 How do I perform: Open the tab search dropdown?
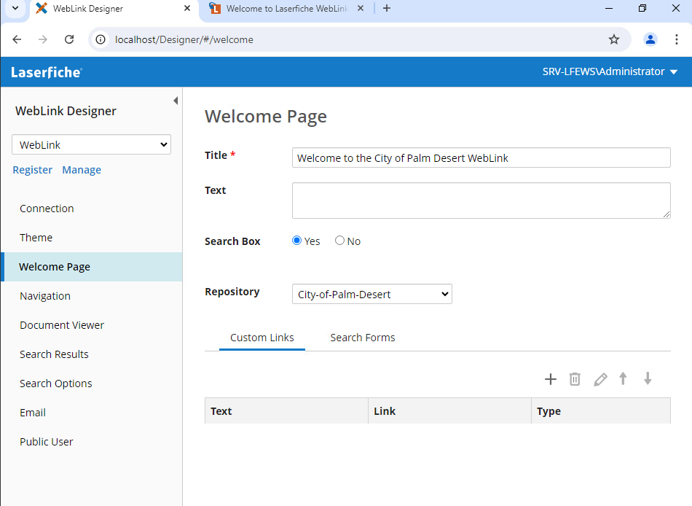point(15,8)
